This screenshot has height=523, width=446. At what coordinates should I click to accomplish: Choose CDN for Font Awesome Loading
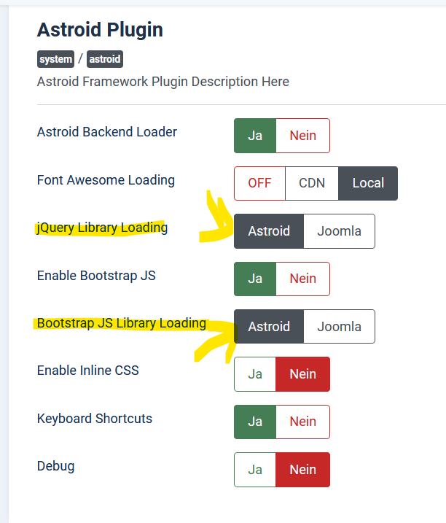coord(312,183)
